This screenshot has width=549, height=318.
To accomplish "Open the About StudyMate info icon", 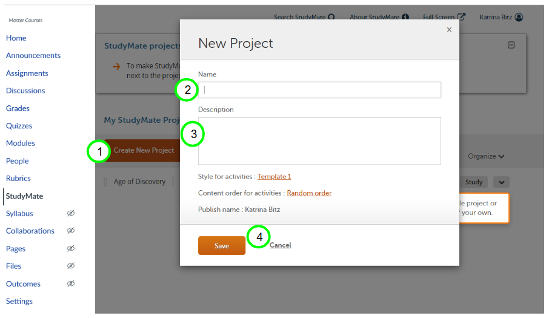I will pyautogui.click(x=405, y=17).
